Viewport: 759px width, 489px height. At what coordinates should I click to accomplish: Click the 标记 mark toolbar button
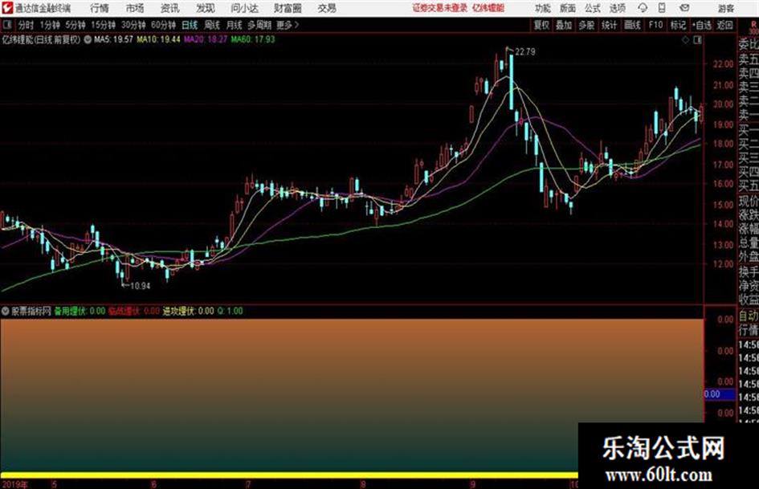[x=678, y=25]
